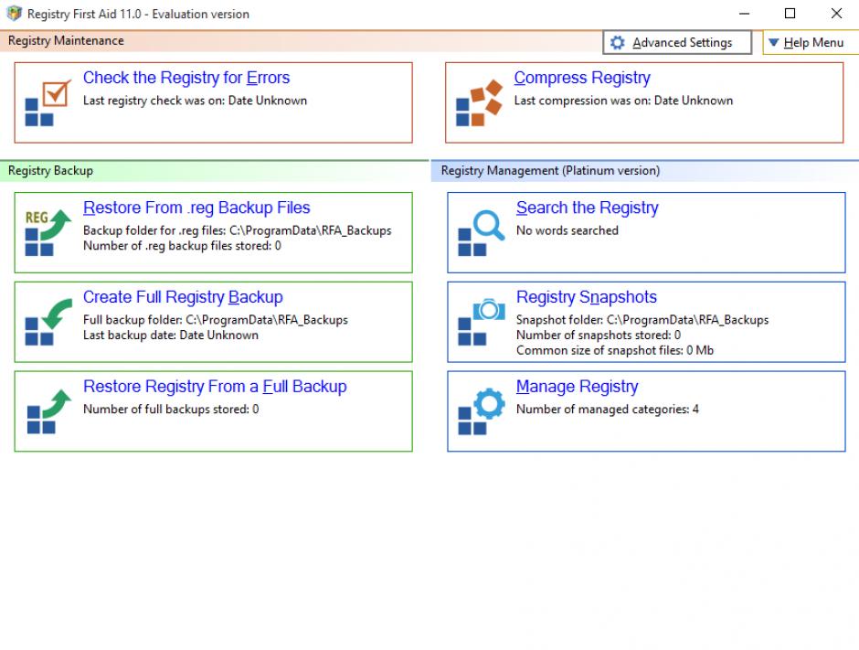The image size is (859, 650).
Task: Click 'Number of full backups stored: 0'
Action: pyautogui.click(x=171, y=410)
